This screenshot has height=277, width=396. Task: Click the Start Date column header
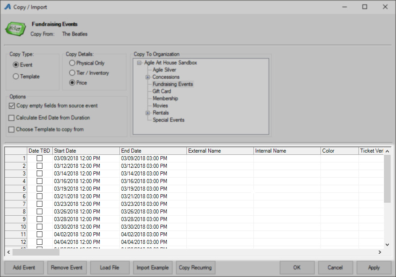point(86,151)
